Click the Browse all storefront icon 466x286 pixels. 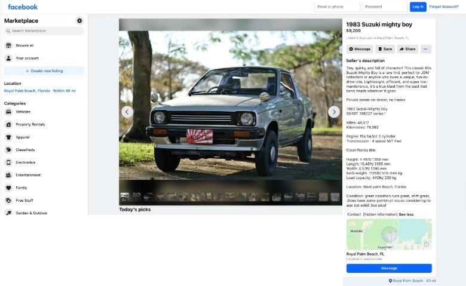coord(8,45)
